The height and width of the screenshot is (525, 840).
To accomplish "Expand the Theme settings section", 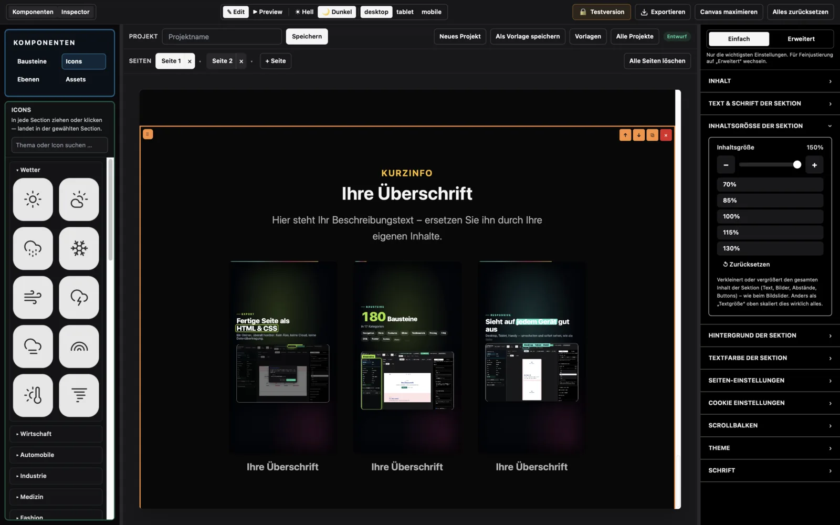I will click(770, 448).
